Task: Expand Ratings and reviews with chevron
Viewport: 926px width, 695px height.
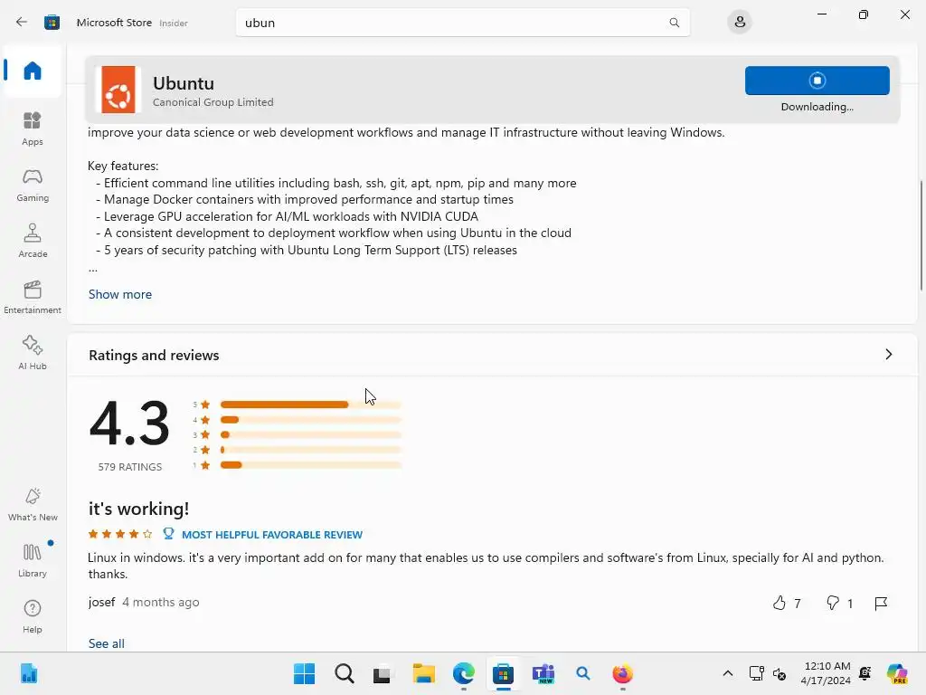Action: point(888,355)
